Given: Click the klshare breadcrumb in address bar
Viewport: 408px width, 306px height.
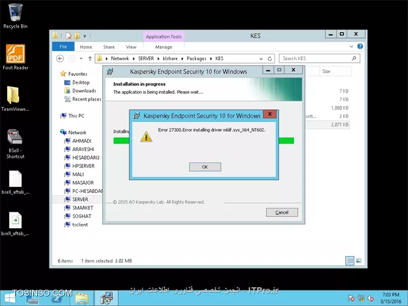Looking at the screenshot, I should 170,58.
